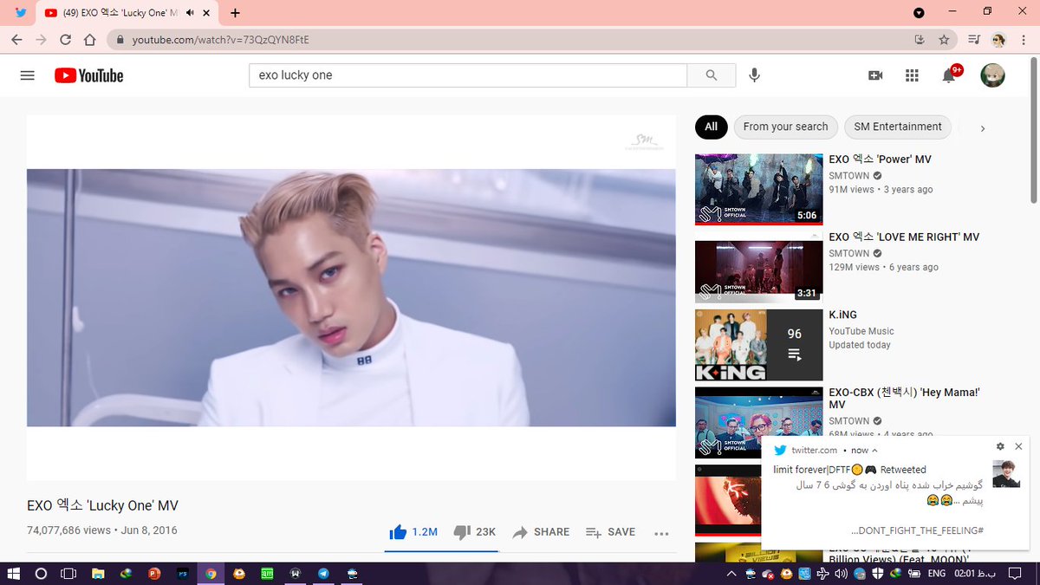Click the video title EXO 'Lucky One' MV
The image size is (1040, 585).
coord(102,505)
